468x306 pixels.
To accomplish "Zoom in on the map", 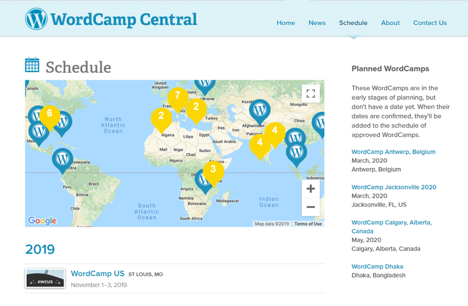I will pyautogui.click(x=311, y=189).
